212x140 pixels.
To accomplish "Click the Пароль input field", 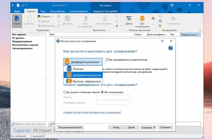I will (113, 97).
